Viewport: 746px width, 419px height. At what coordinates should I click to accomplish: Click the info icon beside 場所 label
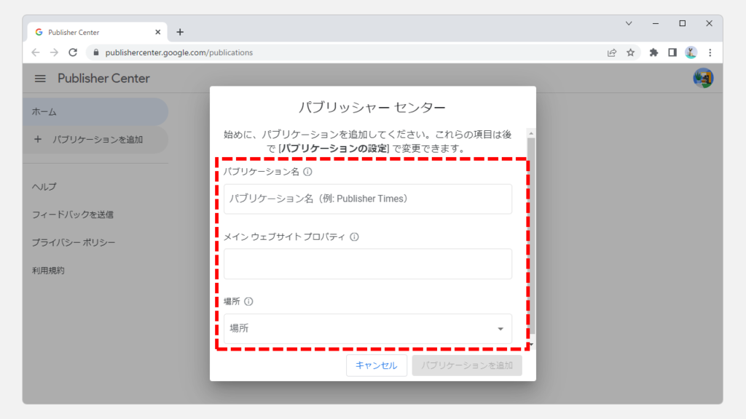click(x=248, y=302)
